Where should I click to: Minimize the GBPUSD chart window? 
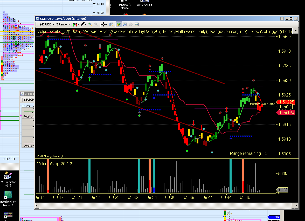[287, 19]
